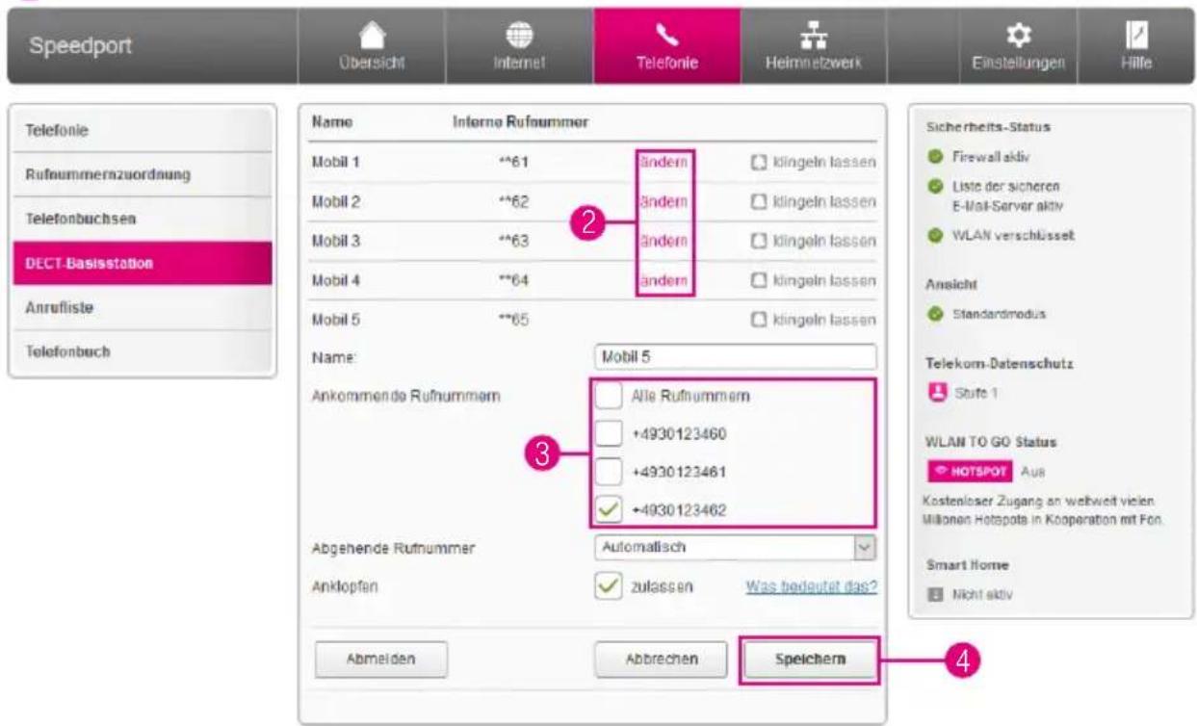This screenshot has height=726, width=1197.
Task: Check the +4930123461 number checkbox
Action: point(608,473)
